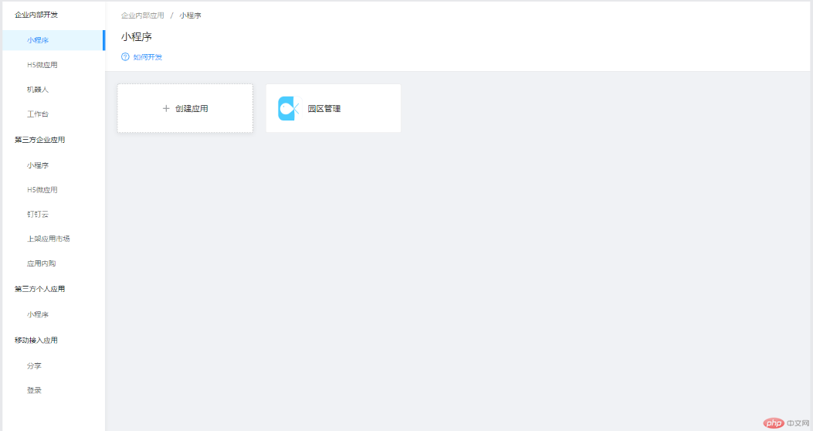
Task: Select 小程序 under 第三方企业应用
Action: point(38,165)
